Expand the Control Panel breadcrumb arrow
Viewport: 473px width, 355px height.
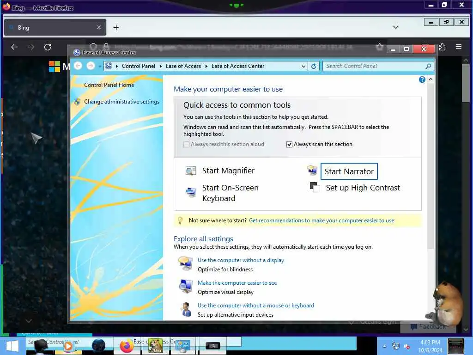pyautogui.click(x=160, y=66)
